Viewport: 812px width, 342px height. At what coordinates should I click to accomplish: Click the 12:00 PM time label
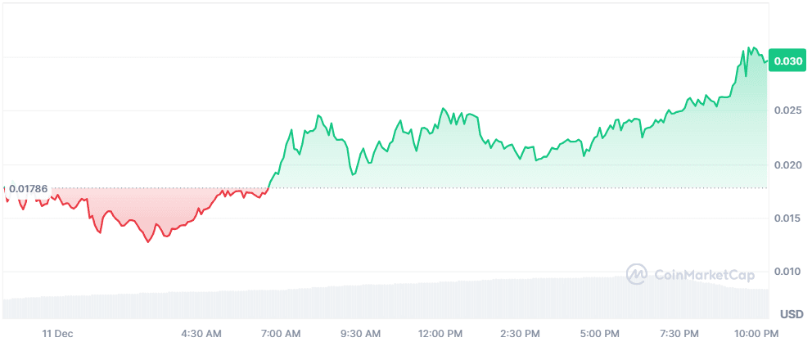[x=440, y=333]
